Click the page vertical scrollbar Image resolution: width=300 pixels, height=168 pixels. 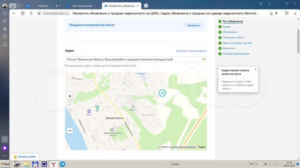pos(298,41)
